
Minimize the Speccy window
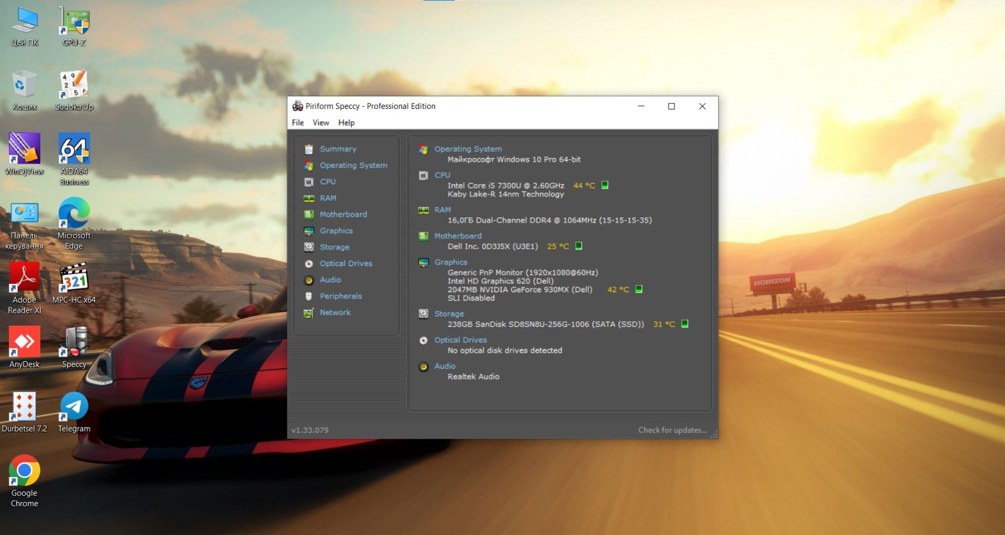[x=641, y=106]
